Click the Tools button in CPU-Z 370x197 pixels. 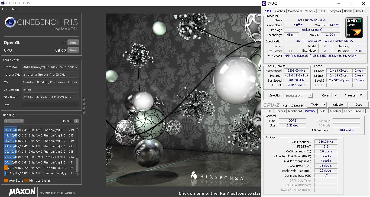coord(315,105)
